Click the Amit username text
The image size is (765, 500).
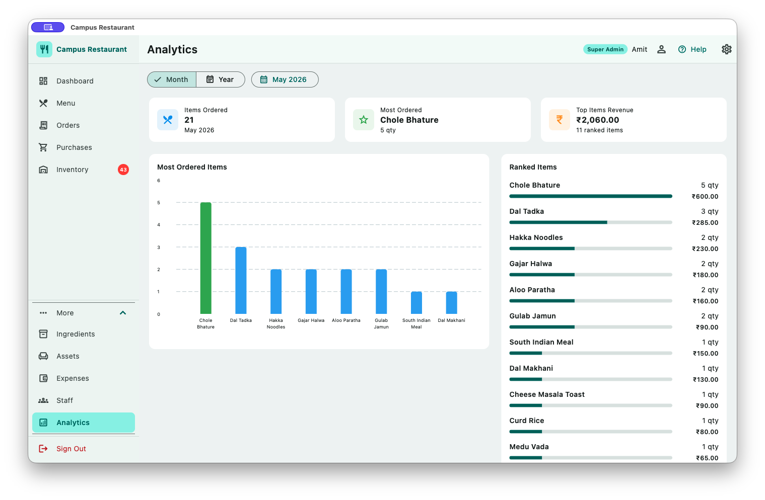pyautogui.click(x=640, y=49)
